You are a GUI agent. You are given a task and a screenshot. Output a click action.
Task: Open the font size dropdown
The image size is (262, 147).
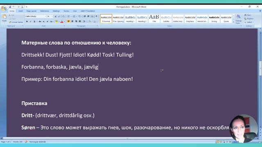pos(52,16)
